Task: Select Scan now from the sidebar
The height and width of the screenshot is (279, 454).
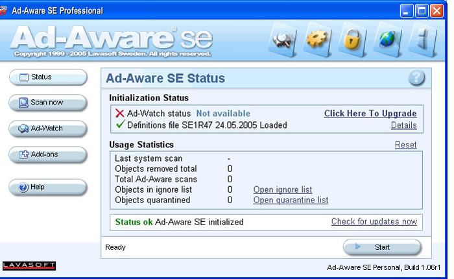Action: click(48, 103)
